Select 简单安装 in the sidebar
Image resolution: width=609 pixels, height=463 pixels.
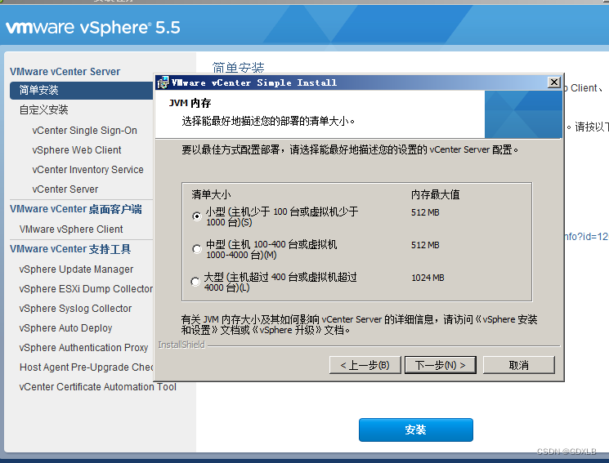[x=82, y=90]
